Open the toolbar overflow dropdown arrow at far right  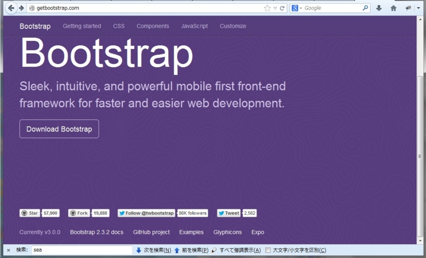tap(419, 8)
